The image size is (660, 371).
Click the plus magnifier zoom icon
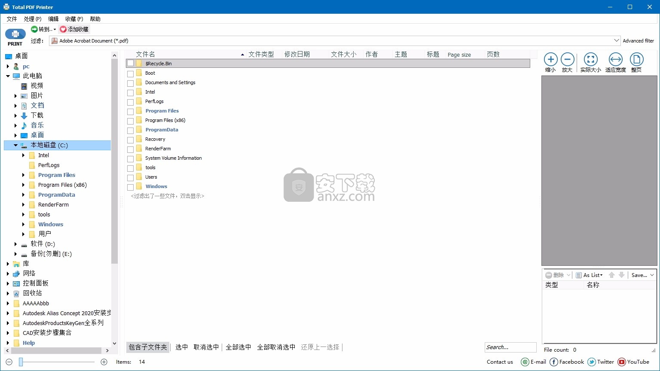550,59
